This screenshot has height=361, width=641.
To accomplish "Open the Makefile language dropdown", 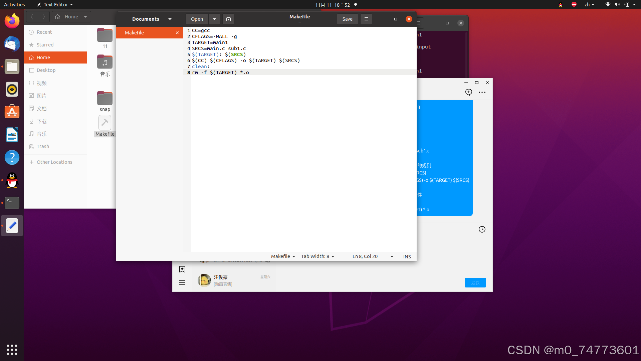I will (x=282, y=256).
